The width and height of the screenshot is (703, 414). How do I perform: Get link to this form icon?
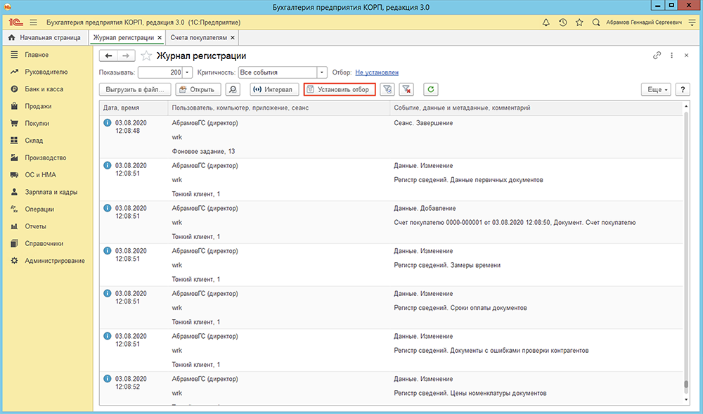657,56
